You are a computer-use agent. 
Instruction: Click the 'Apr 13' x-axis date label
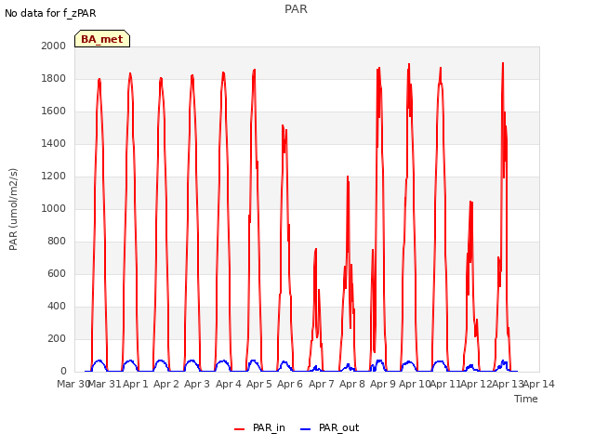click(x=508, y=384)
